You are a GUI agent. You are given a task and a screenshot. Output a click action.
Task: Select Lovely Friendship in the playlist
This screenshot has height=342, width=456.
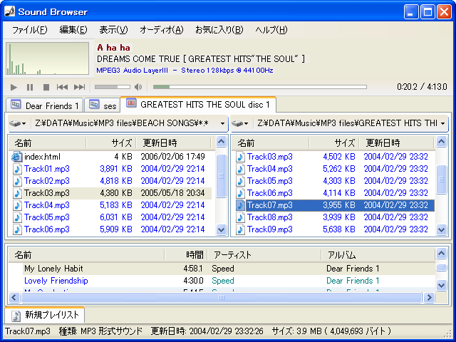[x=56, y=281]
